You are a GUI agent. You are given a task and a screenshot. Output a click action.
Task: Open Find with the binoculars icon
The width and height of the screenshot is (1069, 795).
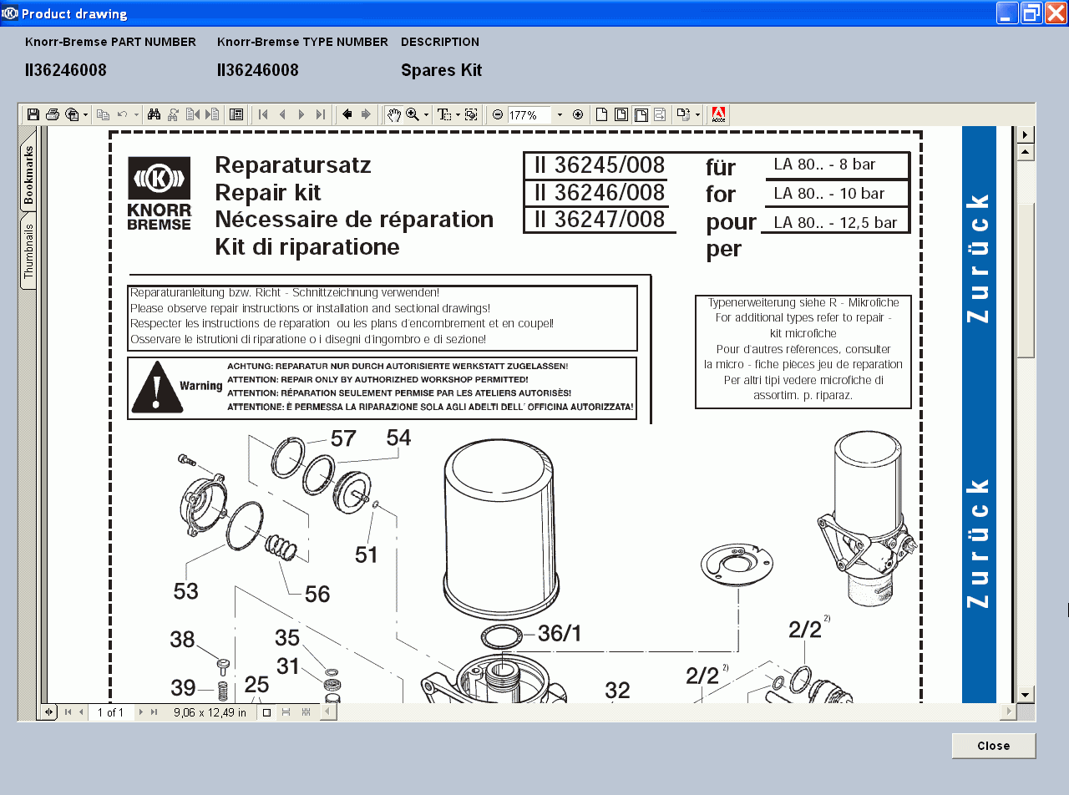click(154, 114)
